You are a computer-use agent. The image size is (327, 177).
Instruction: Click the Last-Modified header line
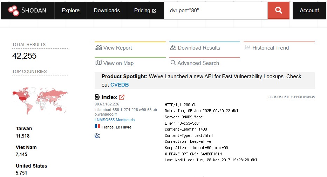pos(211,160)
